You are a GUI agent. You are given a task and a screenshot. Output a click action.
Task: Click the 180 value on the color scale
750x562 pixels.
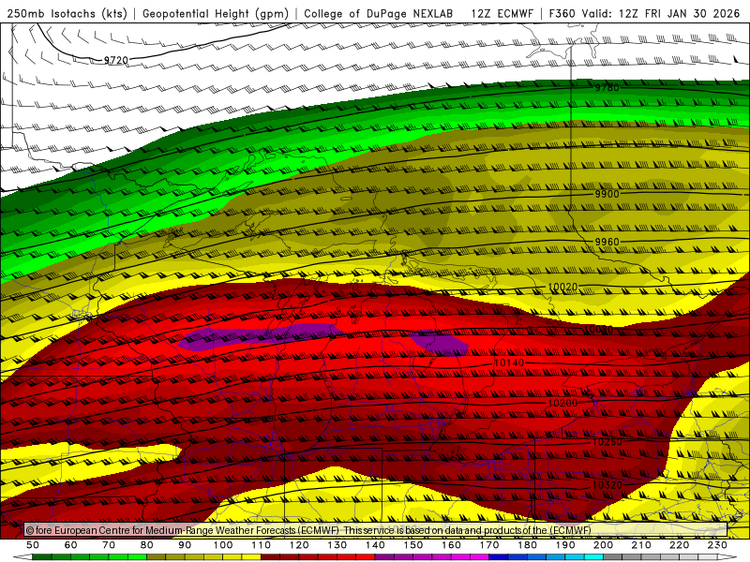coord(528,545)
